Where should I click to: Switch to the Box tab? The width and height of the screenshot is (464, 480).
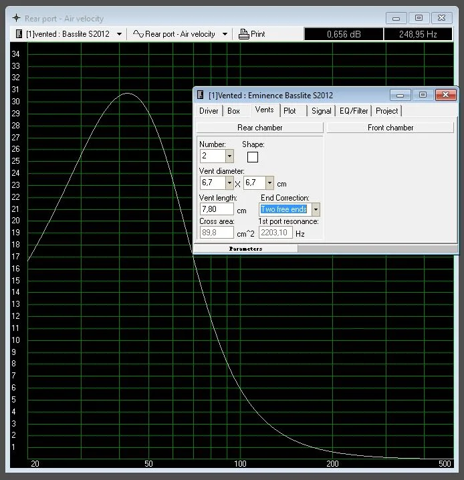(233, 111)
